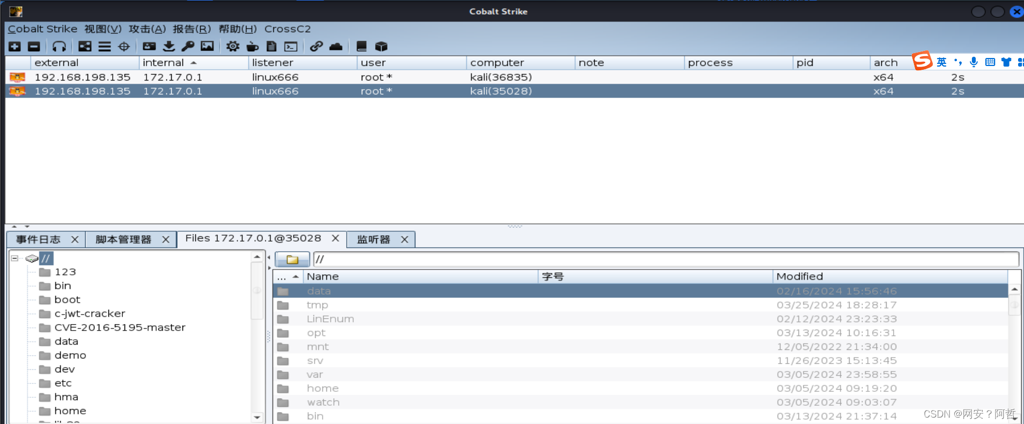This screenshot has width=1024, height=424.
Task: Click the disconnect from team server minus icon
Action: coord(34,47)
